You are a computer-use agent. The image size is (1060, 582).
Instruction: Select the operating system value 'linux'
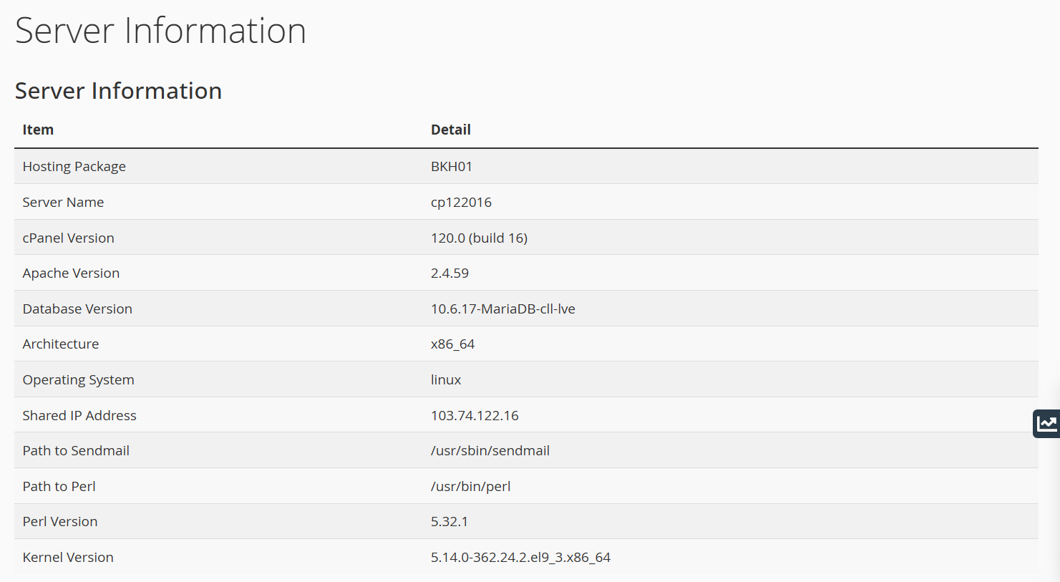click(445, 379)
